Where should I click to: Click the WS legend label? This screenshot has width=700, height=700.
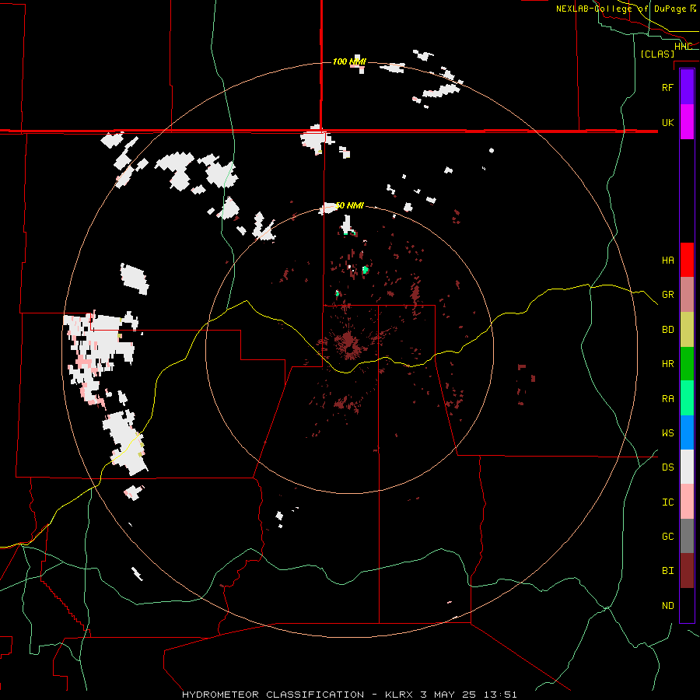tap(667, 432)
